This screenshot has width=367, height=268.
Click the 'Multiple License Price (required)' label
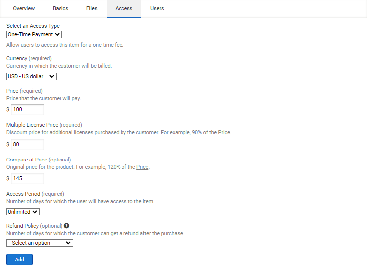coord(44,125)
